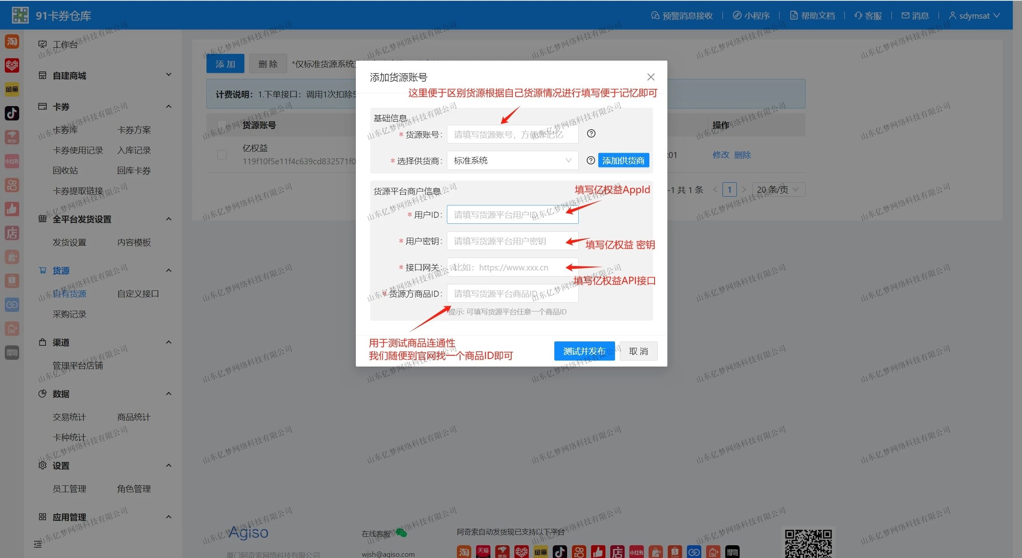1022x558 pixels.
Task: Open the Taobao icon in the left sidebar
Action: coord(12,41)
